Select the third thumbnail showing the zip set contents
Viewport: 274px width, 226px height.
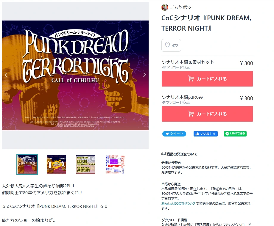[86, 164]
